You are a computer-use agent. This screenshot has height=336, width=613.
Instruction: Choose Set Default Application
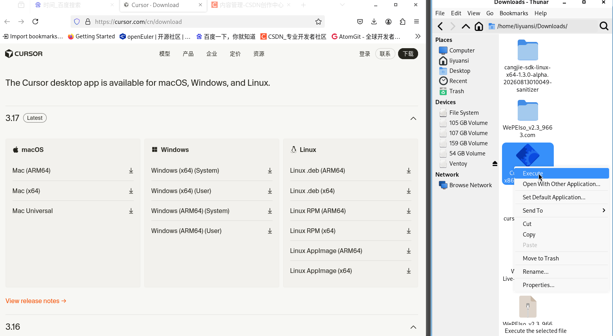(x=562, y=197)
